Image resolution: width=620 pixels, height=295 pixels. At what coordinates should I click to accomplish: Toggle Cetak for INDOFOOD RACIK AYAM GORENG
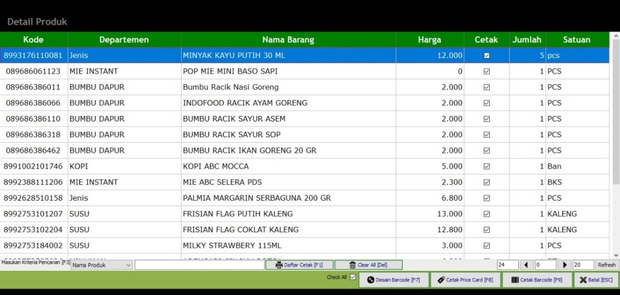click(x=487, y=103)
